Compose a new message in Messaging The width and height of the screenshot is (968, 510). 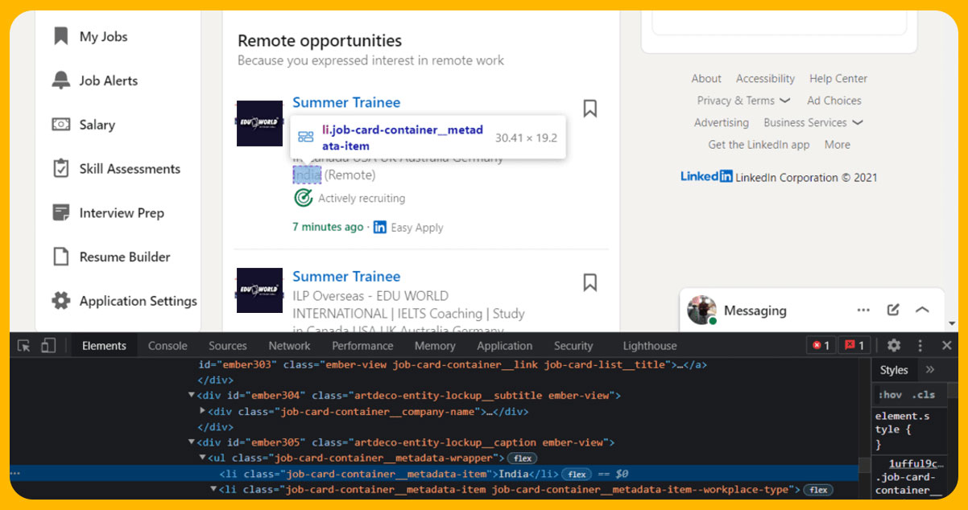point(893,310)
